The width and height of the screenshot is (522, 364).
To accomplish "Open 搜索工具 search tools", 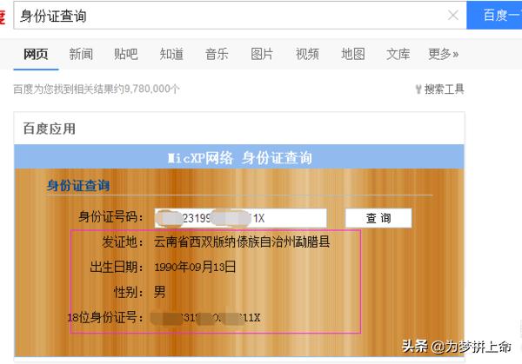I will point(439,89).
